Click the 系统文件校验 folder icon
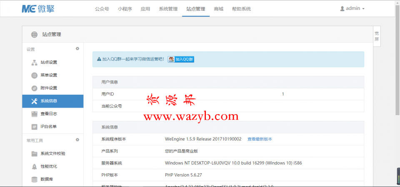This screenshot has width=400, height=187. 34,154
